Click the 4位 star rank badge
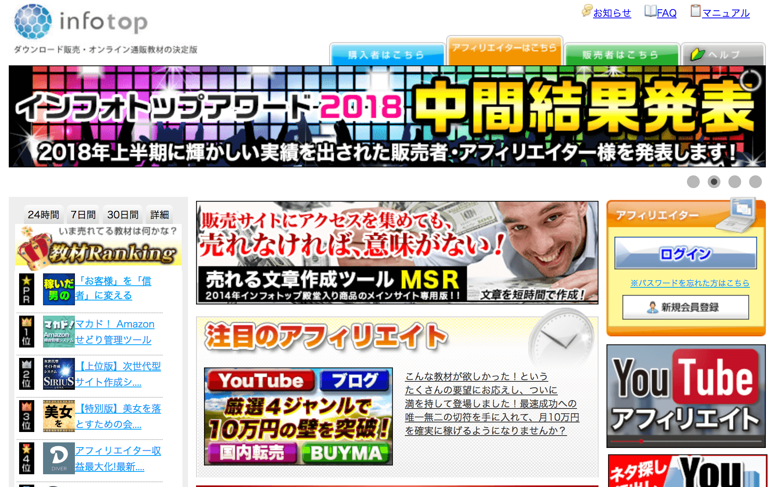 (x=27, y=458)
